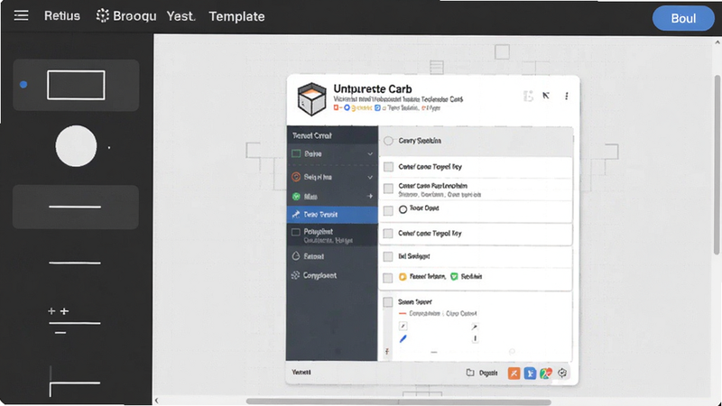Screen dimensions: 722x406
Task: Click the blue Boul button
Action: tap(683, 18)
